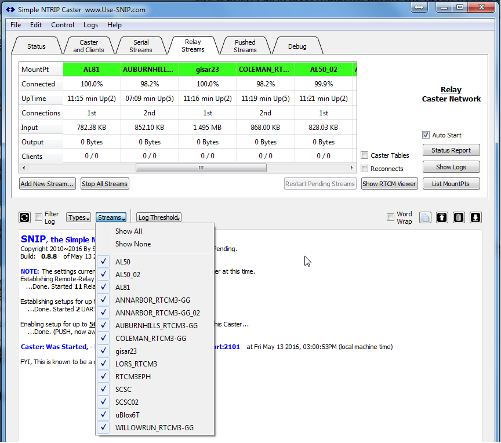The height and width of the screenshot is (443, 501).
Task: Click the SNIP app icon in title bar
Action: coord(10,9)
